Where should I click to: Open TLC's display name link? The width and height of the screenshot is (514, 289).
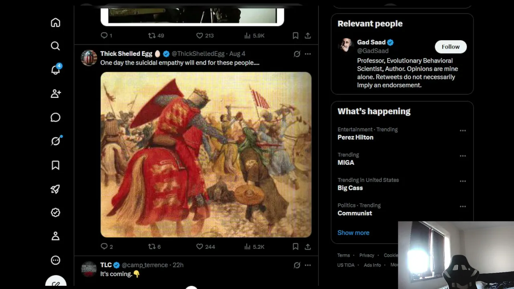point(106,265)
